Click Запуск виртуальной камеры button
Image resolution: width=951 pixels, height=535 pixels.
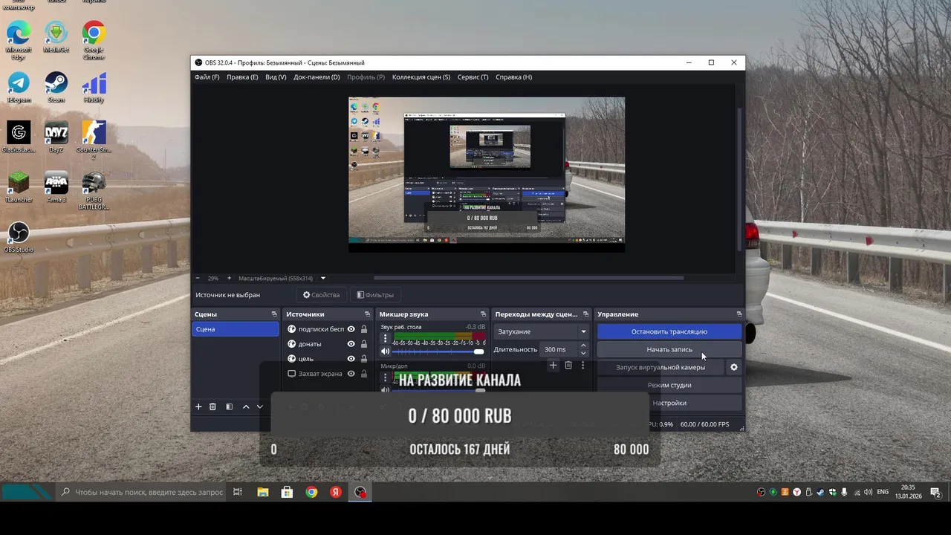pyautogui.click(x=660, y=367)
